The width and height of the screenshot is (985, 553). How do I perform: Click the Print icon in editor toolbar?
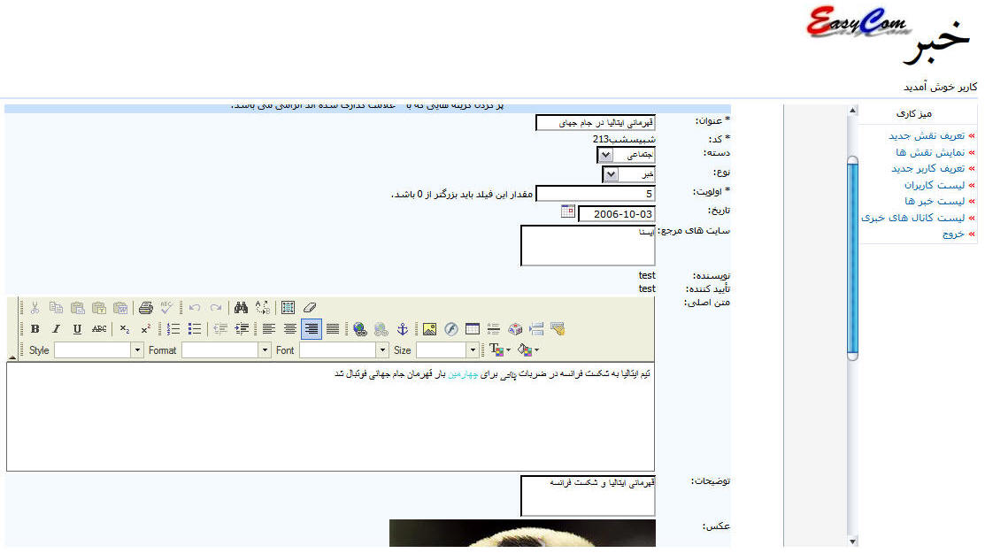(x=146, y=308)
